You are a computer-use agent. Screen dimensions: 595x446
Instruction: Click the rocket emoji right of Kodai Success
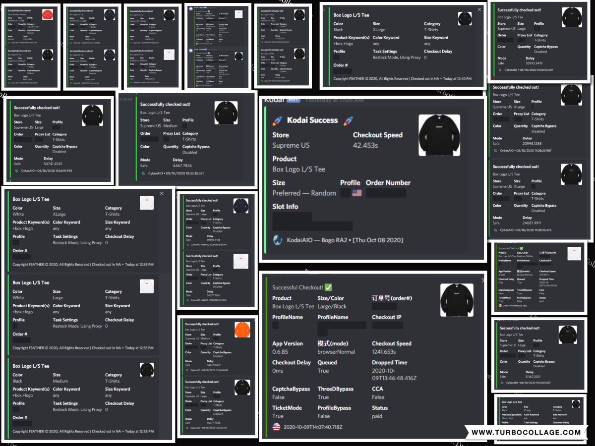click(x=349, y=120)
